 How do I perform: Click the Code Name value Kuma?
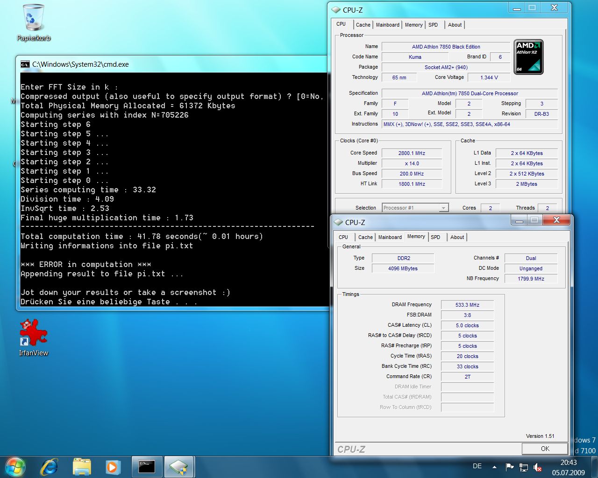tap(415, 57)
